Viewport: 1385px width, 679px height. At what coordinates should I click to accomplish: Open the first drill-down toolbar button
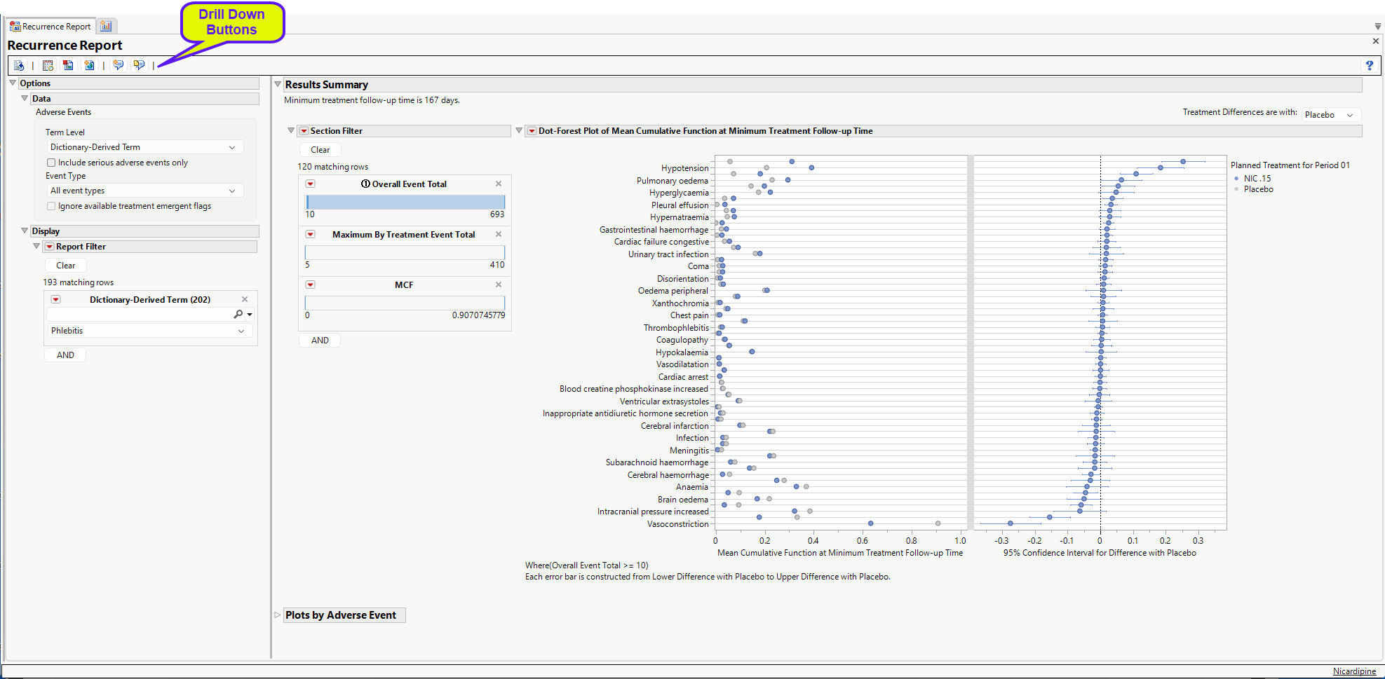(x=19, y=64)
